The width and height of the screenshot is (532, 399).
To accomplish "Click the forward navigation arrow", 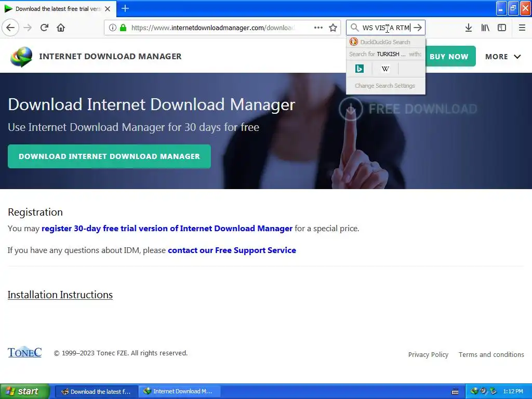I will [x=28, y=28].
